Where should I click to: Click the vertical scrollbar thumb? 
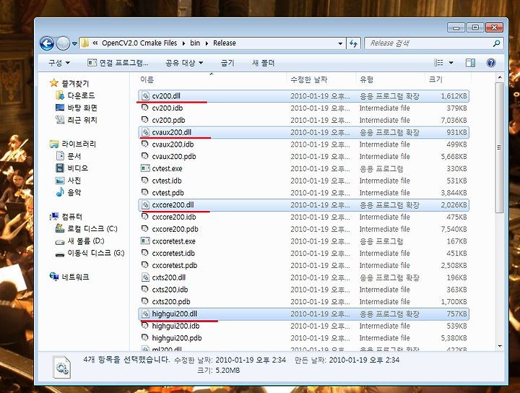coord(500,147)
